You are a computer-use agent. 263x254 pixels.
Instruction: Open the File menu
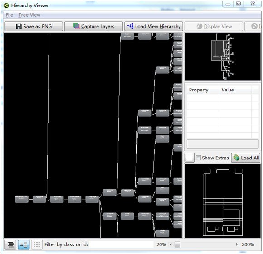(x=10, y=15)
